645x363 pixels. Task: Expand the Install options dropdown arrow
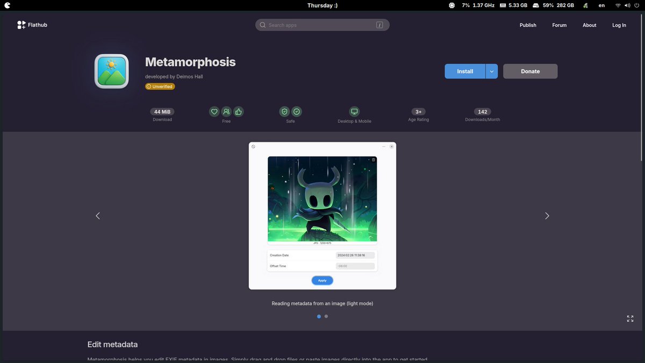[492, 71]
